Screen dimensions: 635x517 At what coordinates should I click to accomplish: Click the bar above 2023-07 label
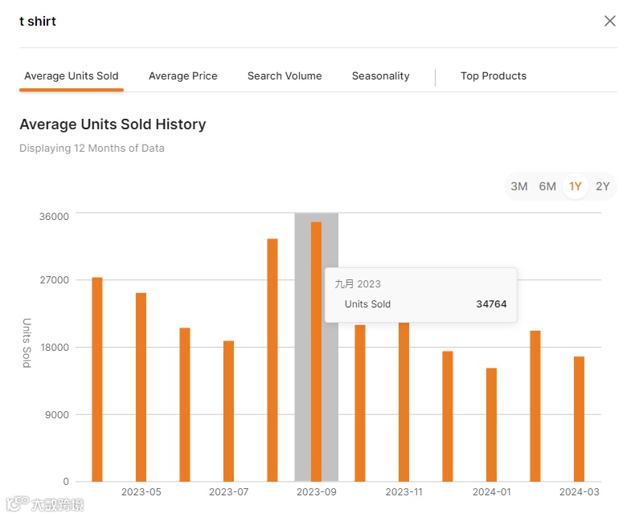click(x=229, y=411)
